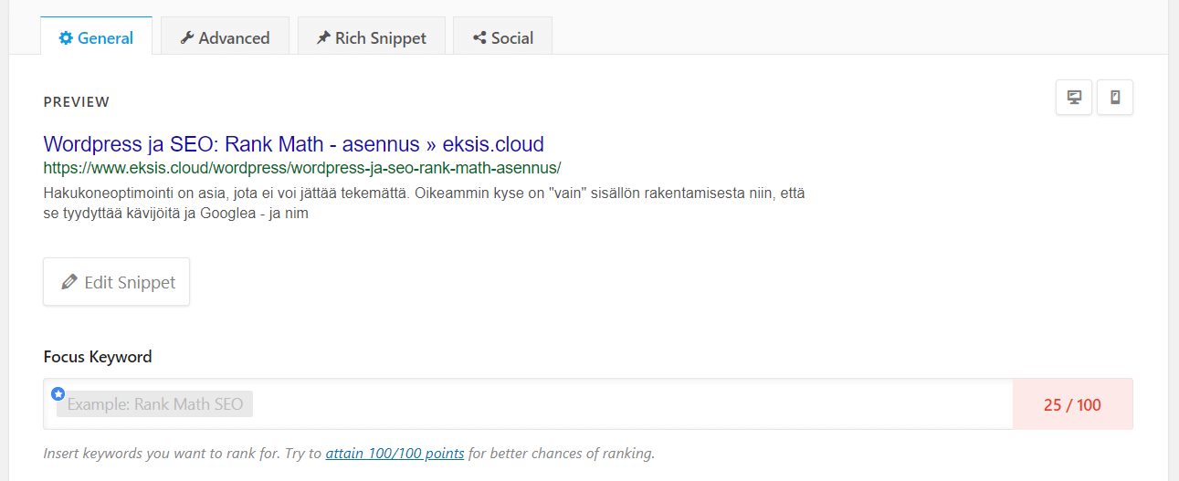Click the share icon on Social tab

(479, 38)
